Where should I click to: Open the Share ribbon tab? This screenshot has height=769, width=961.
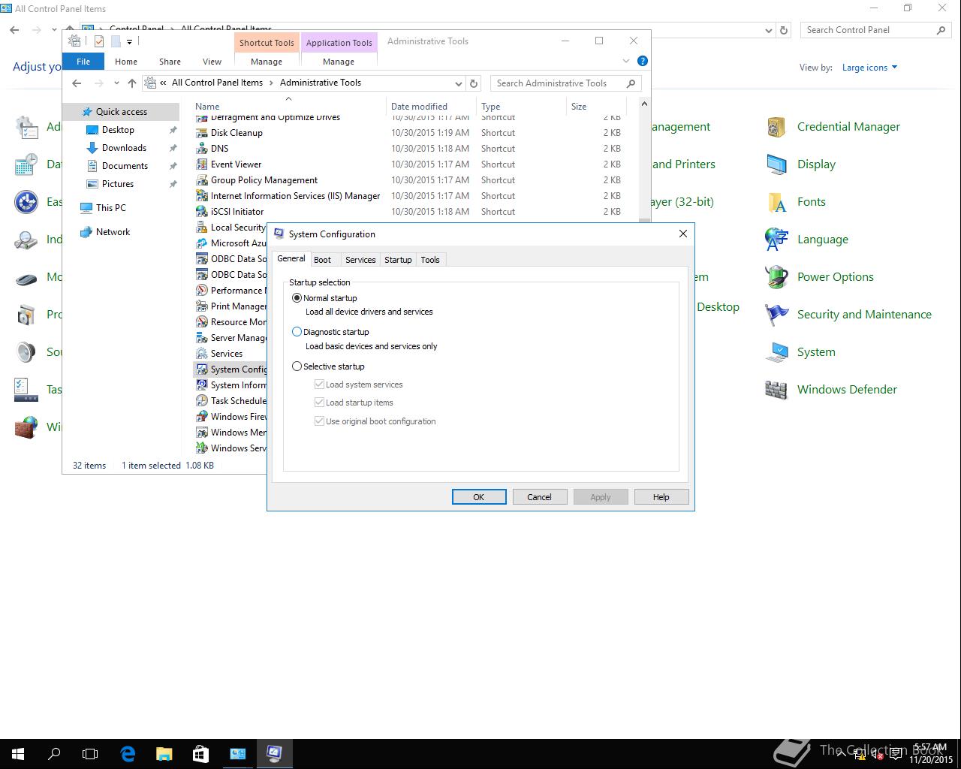170,62
